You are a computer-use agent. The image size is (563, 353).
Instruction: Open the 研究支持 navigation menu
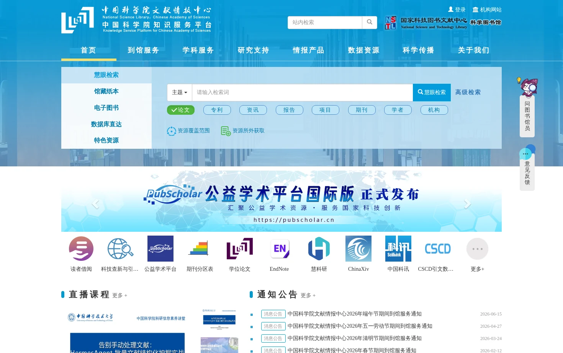254,50
